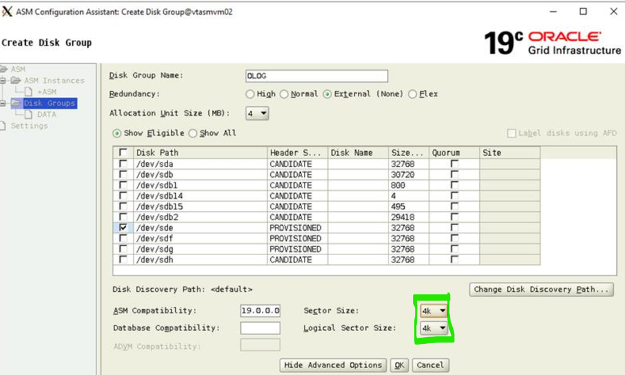Click the Disk Group Name field
The width and height of the screenshot is (625, 375).
point(317,76)
